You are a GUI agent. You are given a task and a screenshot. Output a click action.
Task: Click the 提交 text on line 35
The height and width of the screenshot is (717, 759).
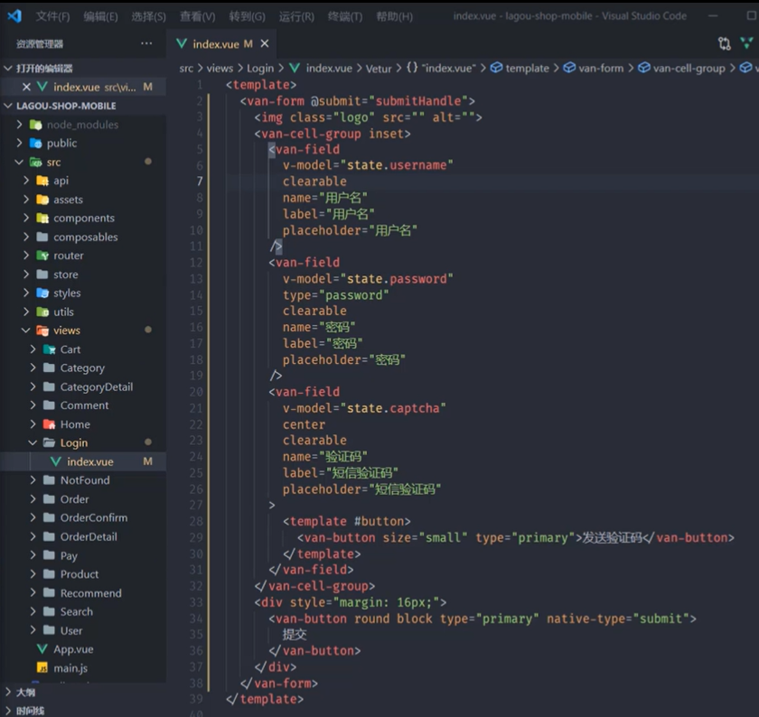tap(295, 634)
